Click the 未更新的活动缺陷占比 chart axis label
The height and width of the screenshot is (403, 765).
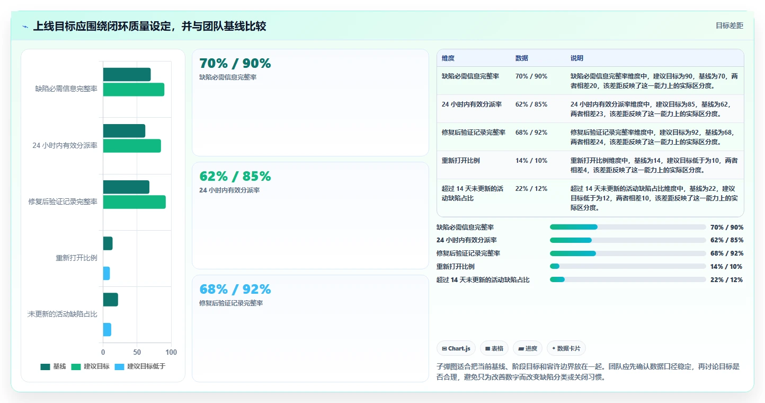[x=63, y=314]
